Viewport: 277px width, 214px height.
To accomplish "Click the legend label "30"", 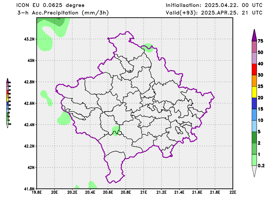I will 260,75.
